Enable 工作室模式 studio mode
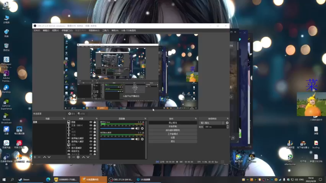The width and height of the screenshot is (326, 183). point(173,134)
